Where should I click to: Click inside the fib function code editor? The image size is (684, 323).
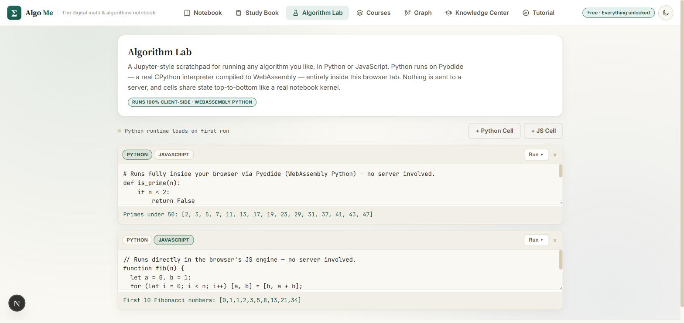[x=338, y=270]
